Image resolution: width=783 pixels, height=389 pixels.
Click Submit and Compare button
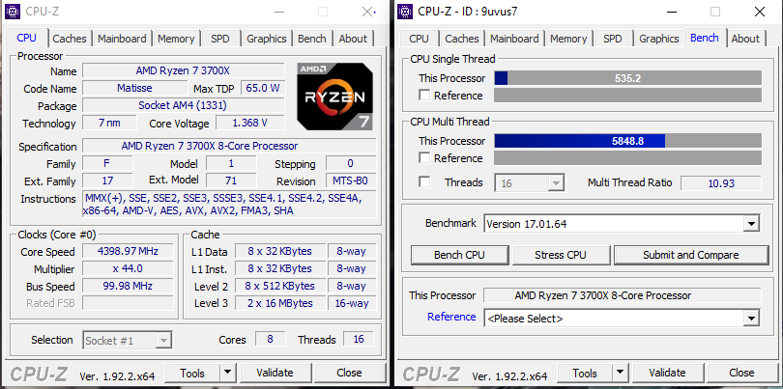click(x=690, y=255)
